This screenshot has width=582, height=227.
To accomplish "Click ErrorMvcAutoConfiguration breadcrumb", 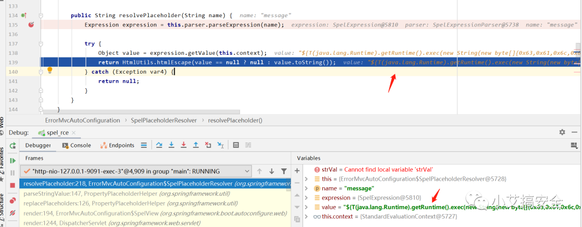I will (x=82, y=120).
